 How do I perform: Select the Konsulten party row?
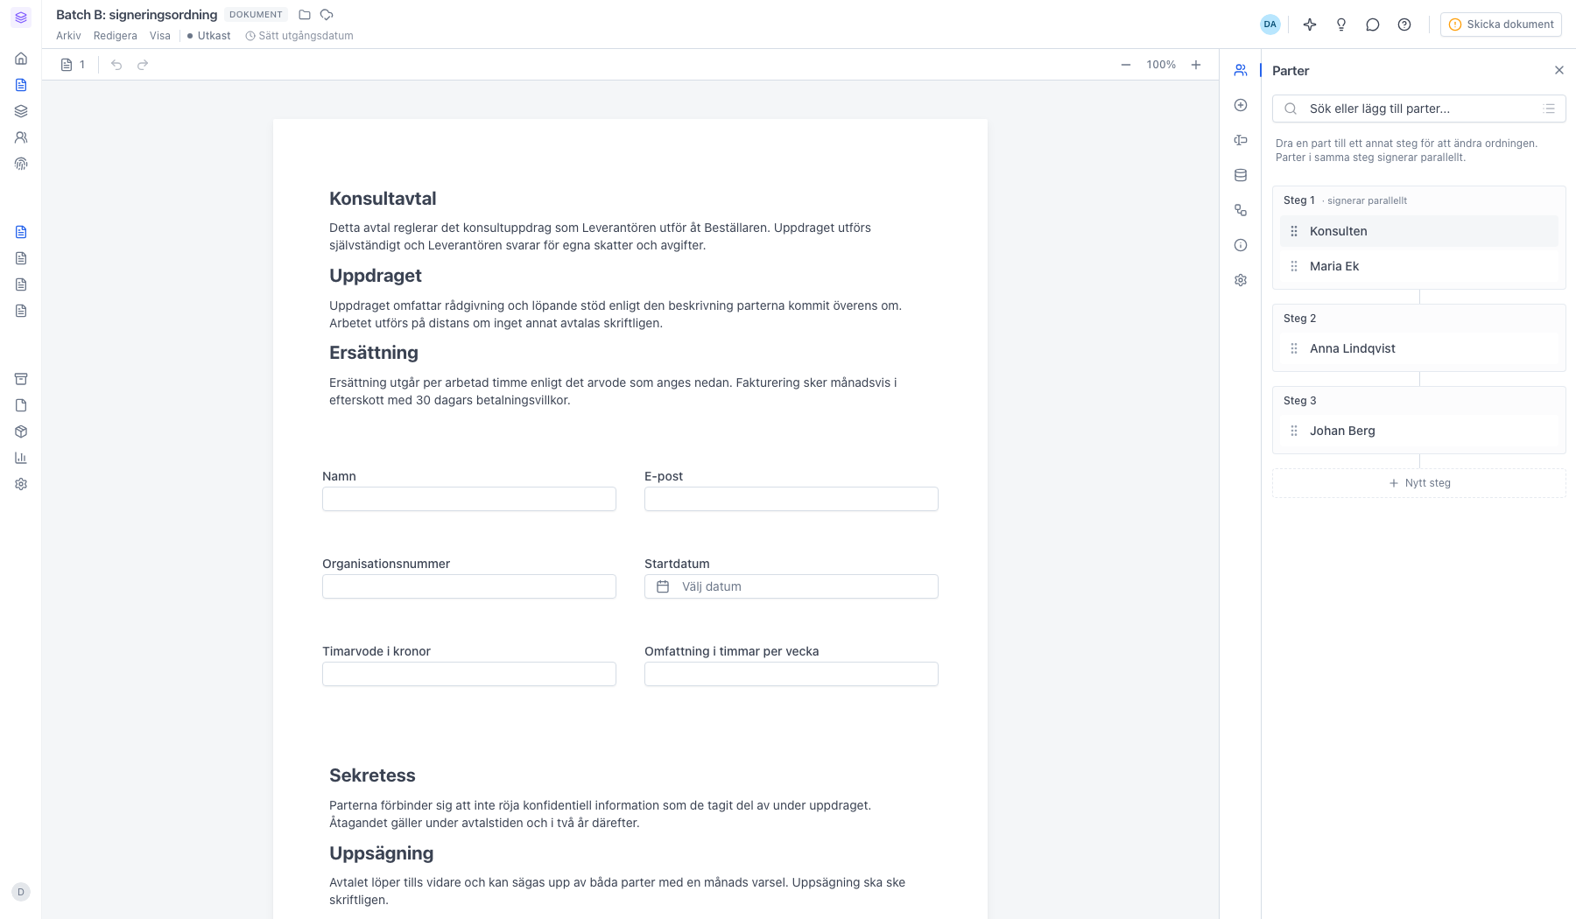[x=1419, y=231]
